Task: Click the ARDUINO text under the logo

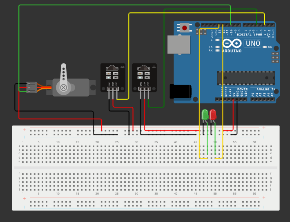Action: [x=232, y=51]
